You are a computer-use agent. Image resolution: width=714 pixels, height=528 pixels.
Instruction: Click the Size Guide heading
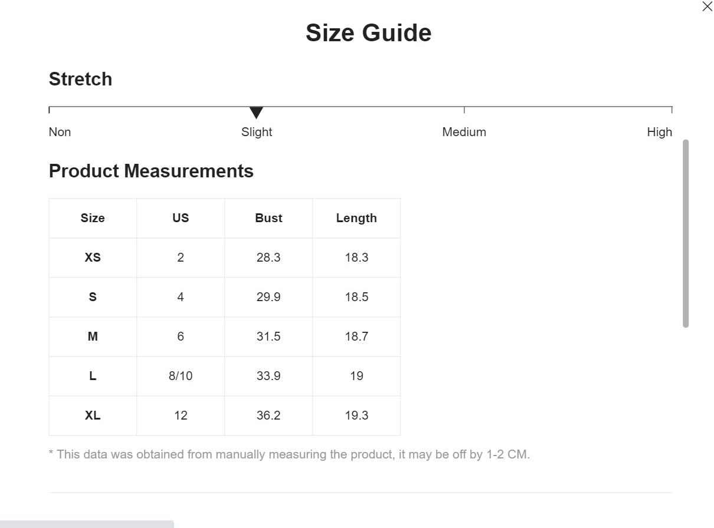click(x=369, y=32)
